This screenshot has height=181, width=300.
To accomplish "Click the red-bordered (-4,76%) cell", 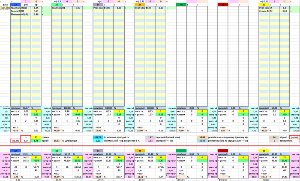I will point(295,137).
